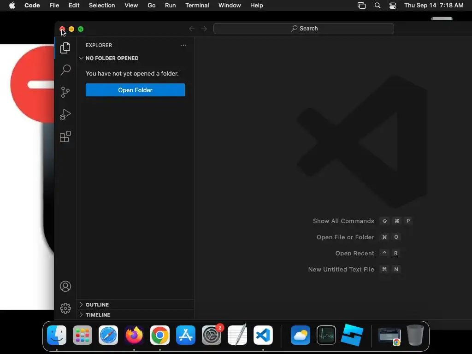The height and width of the screenshot is (354, 472).
Task: Open the Code application menu
Action: [x=32, y=6]
